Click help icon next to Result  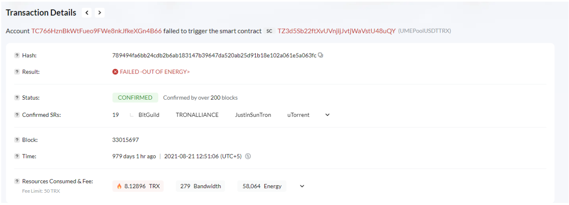coord(17,72)
